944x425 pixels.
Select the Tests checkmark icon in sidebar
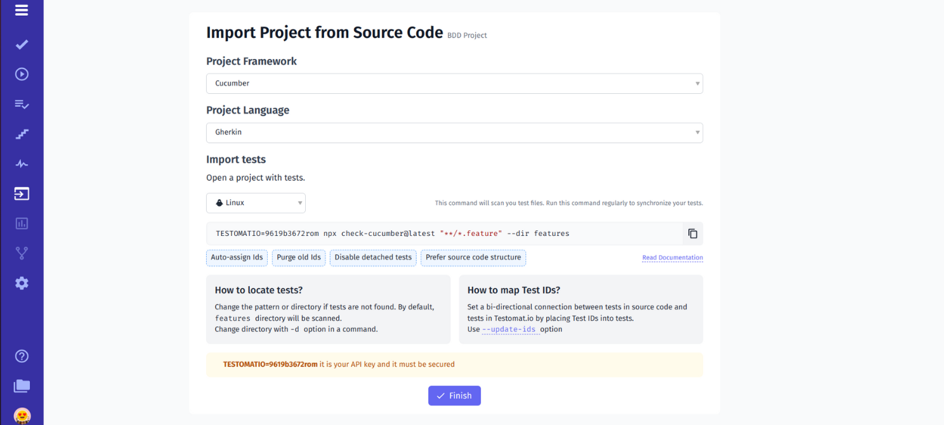[x=21, y=44]
